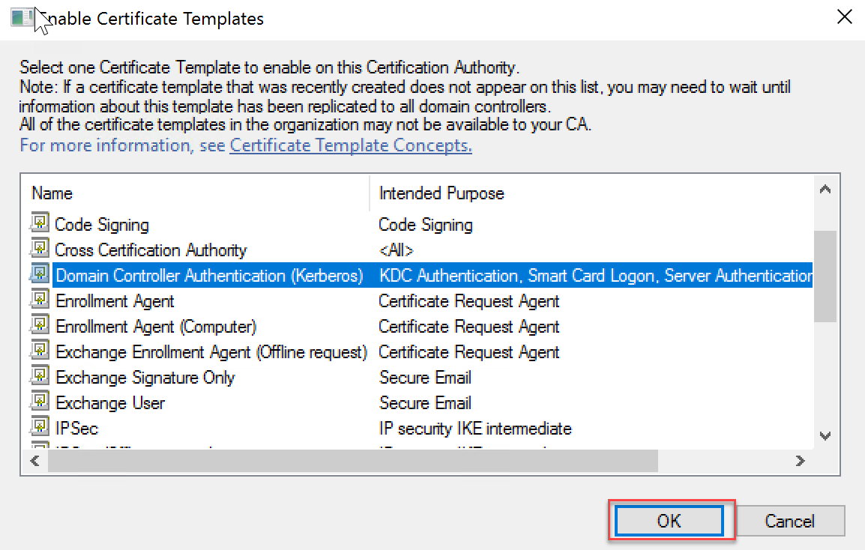Screen dimensions: 865x550
Task: Click the Exchange User template icon
Action: point(39,402)
